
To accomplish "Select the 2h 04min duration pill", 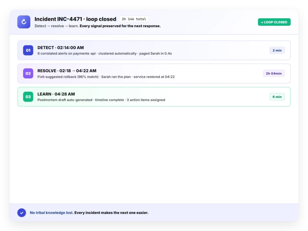I will 274,73.
